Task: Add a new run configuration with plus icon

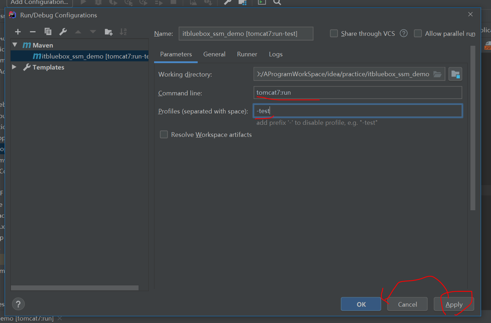Action: [18, 32]
